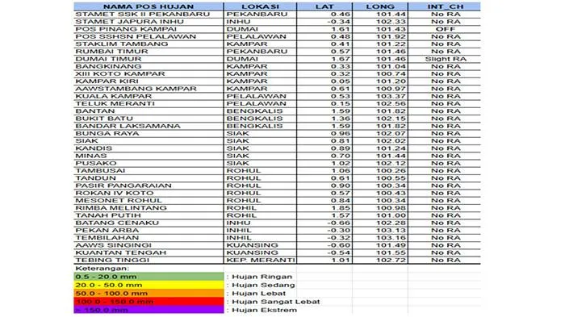Viewport: 565px width, 317px height.
Task: Click the KEP. MERANTI location cell
Action: (x=260, y=260)
